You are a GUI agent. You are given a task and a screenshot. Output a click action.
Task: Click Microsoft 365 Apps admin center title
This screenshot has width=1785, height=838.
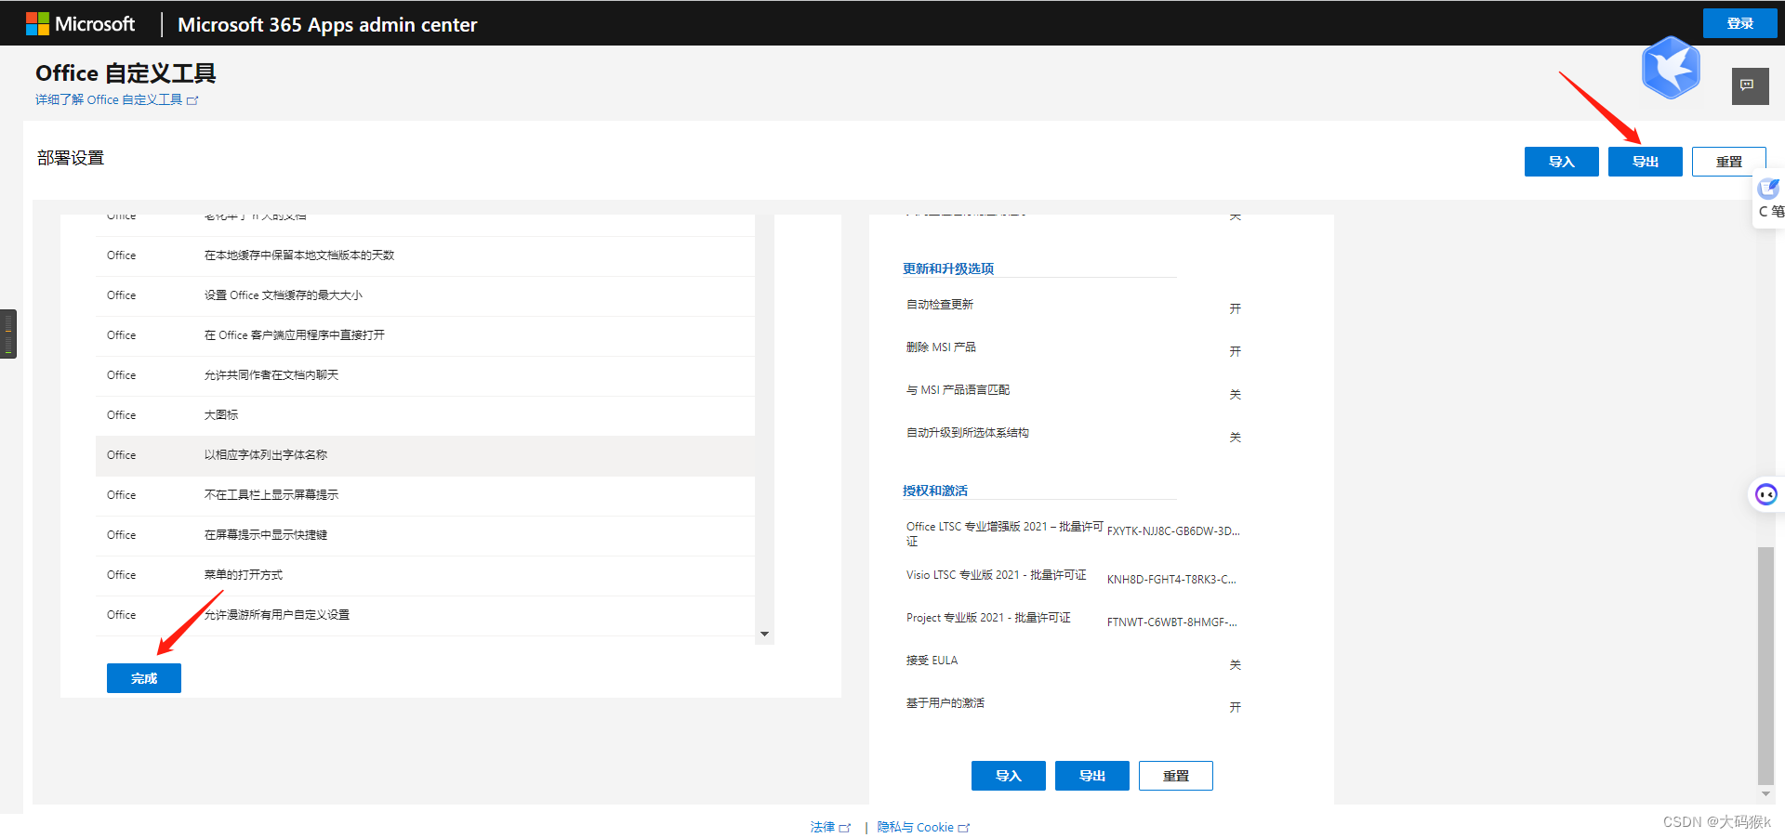pyautogui.click(x=327, y=25)
